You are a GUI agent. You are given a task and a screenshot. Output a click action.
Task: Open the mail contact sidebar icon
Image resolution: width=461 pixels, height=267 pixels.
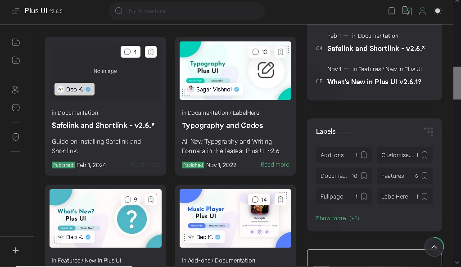(x=16, y=108)
